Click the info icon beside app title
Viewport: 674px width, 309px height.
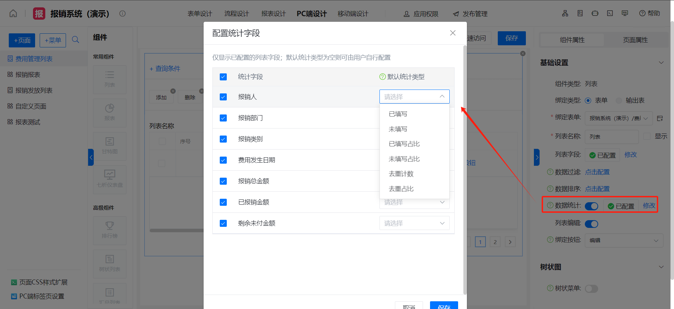pos(122,14)
